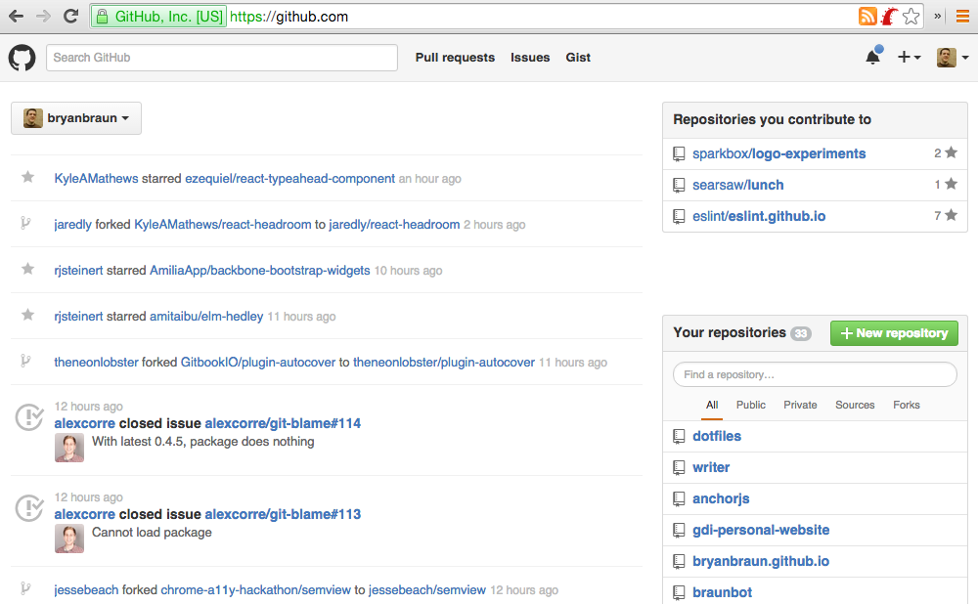Click repo icon beside writer

(680, 467)
